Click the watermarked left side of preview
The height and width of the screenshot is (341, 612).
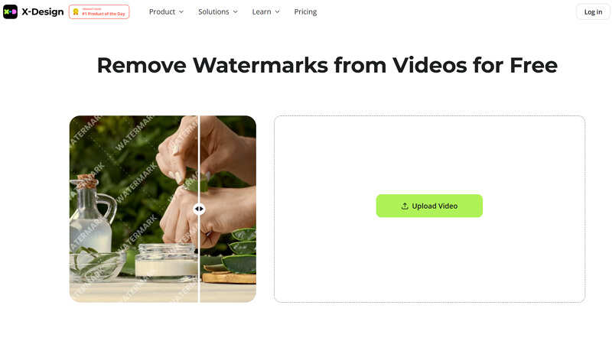click(x=134, y=209)
